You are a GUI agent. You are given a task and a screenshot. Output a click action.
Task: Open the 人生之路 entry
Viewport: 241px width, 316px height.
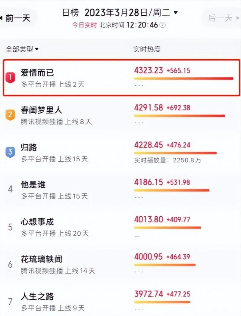point(37,296)
